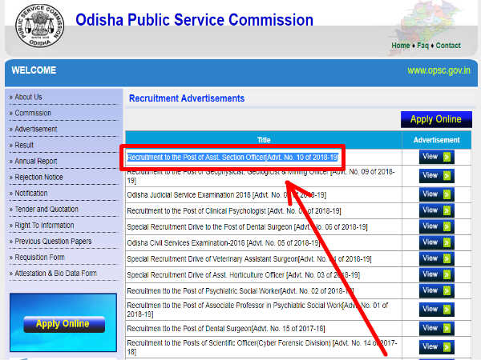Click View for Dental Surgeon Advt. No. 15
481x360 pixels.
pyautogui.click(x=436, y=328)
